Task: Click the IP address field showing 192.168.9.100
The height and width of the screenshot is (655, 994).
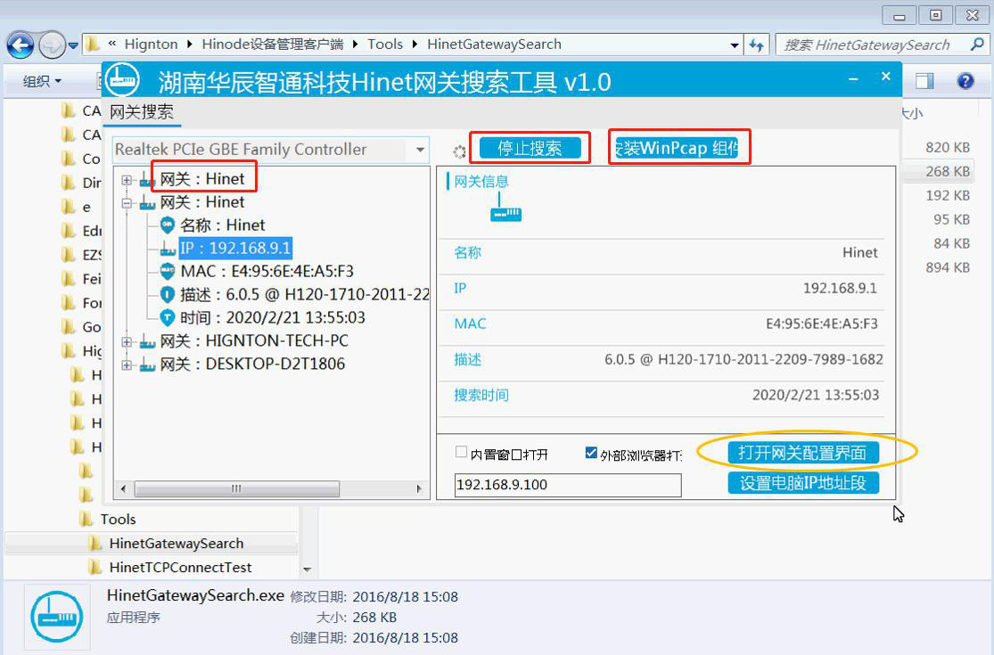Action: click(567, 485)
